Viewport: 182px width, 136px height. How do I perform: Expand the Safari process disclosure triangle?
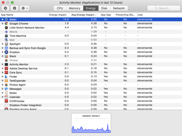[x=3, y=20]
